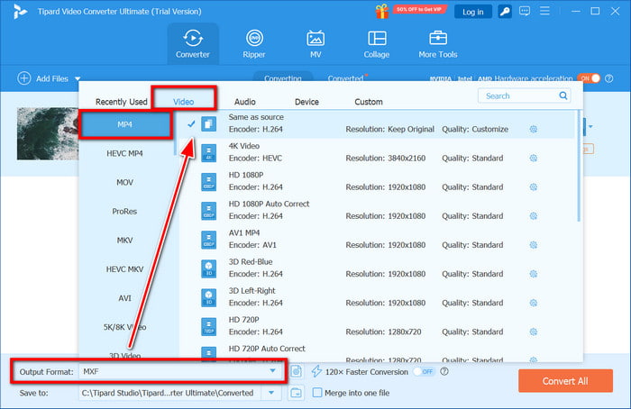This screenshot has width=631, height=409.
Task: Open hardware acceleration help icon
Action: coord(609,78)
